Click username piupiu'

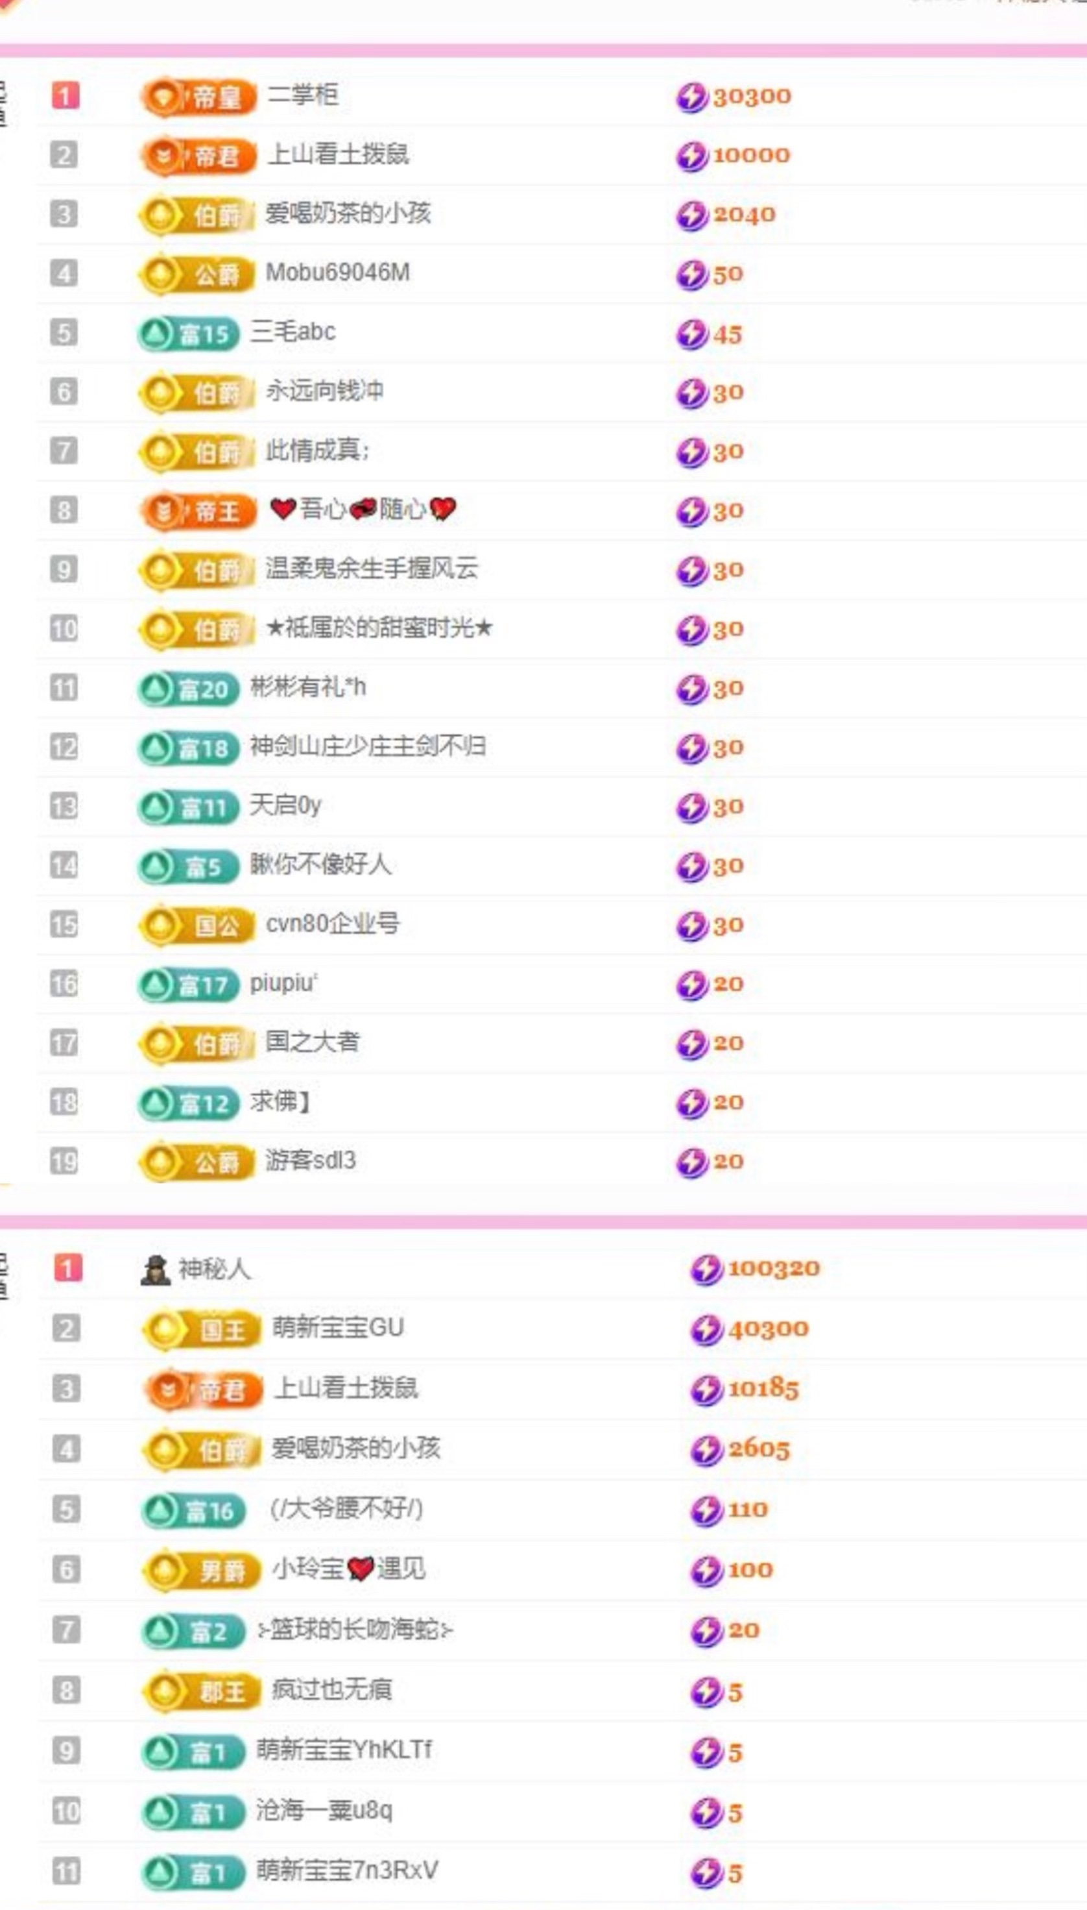(x=283, y=983)
